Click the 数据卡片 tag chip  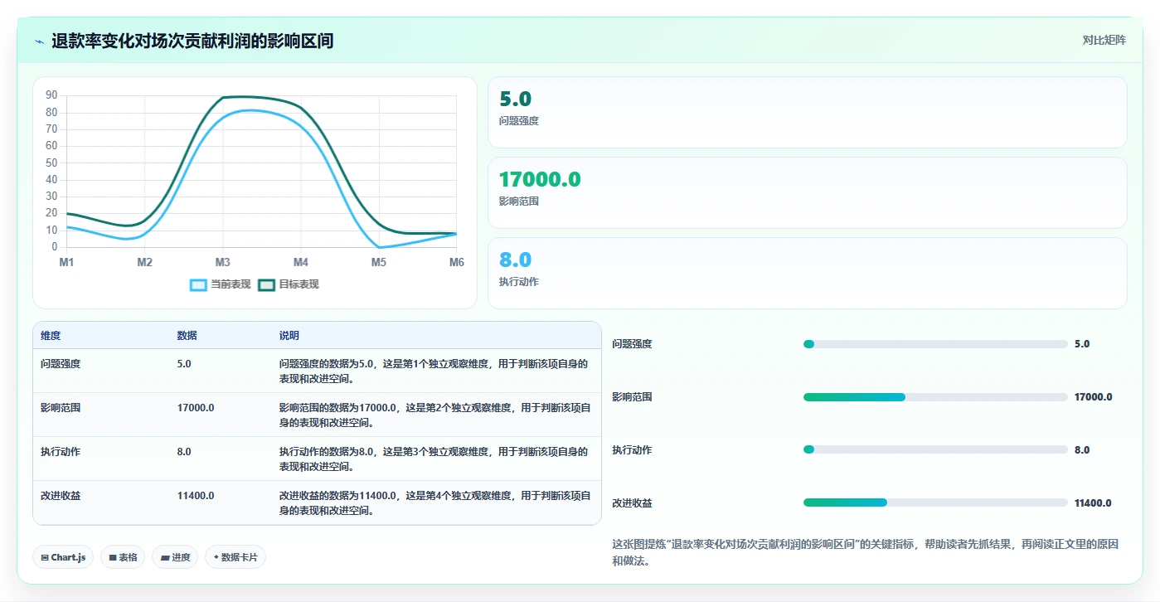pos(235,557)
